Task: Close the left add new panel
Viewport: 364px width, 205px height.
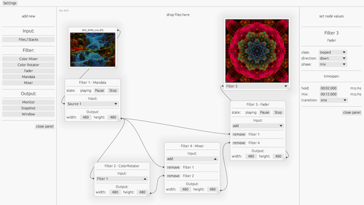Action: [x=45, y=126]
